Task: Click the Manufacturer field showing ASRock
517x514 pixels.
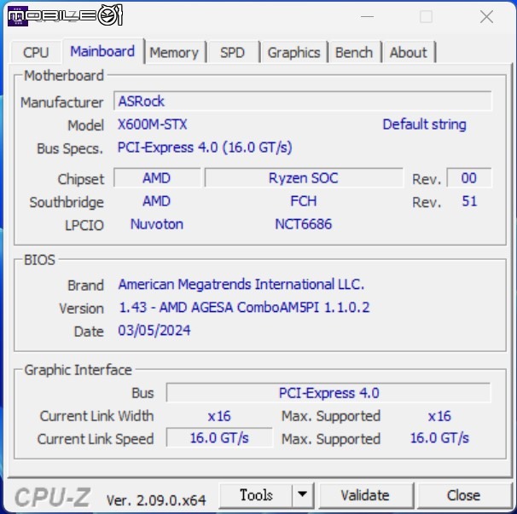Action: (303, 101)
